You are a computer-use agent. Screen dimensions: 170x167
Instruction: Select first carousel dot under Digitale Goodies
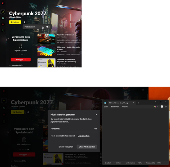tap(17, 55)
